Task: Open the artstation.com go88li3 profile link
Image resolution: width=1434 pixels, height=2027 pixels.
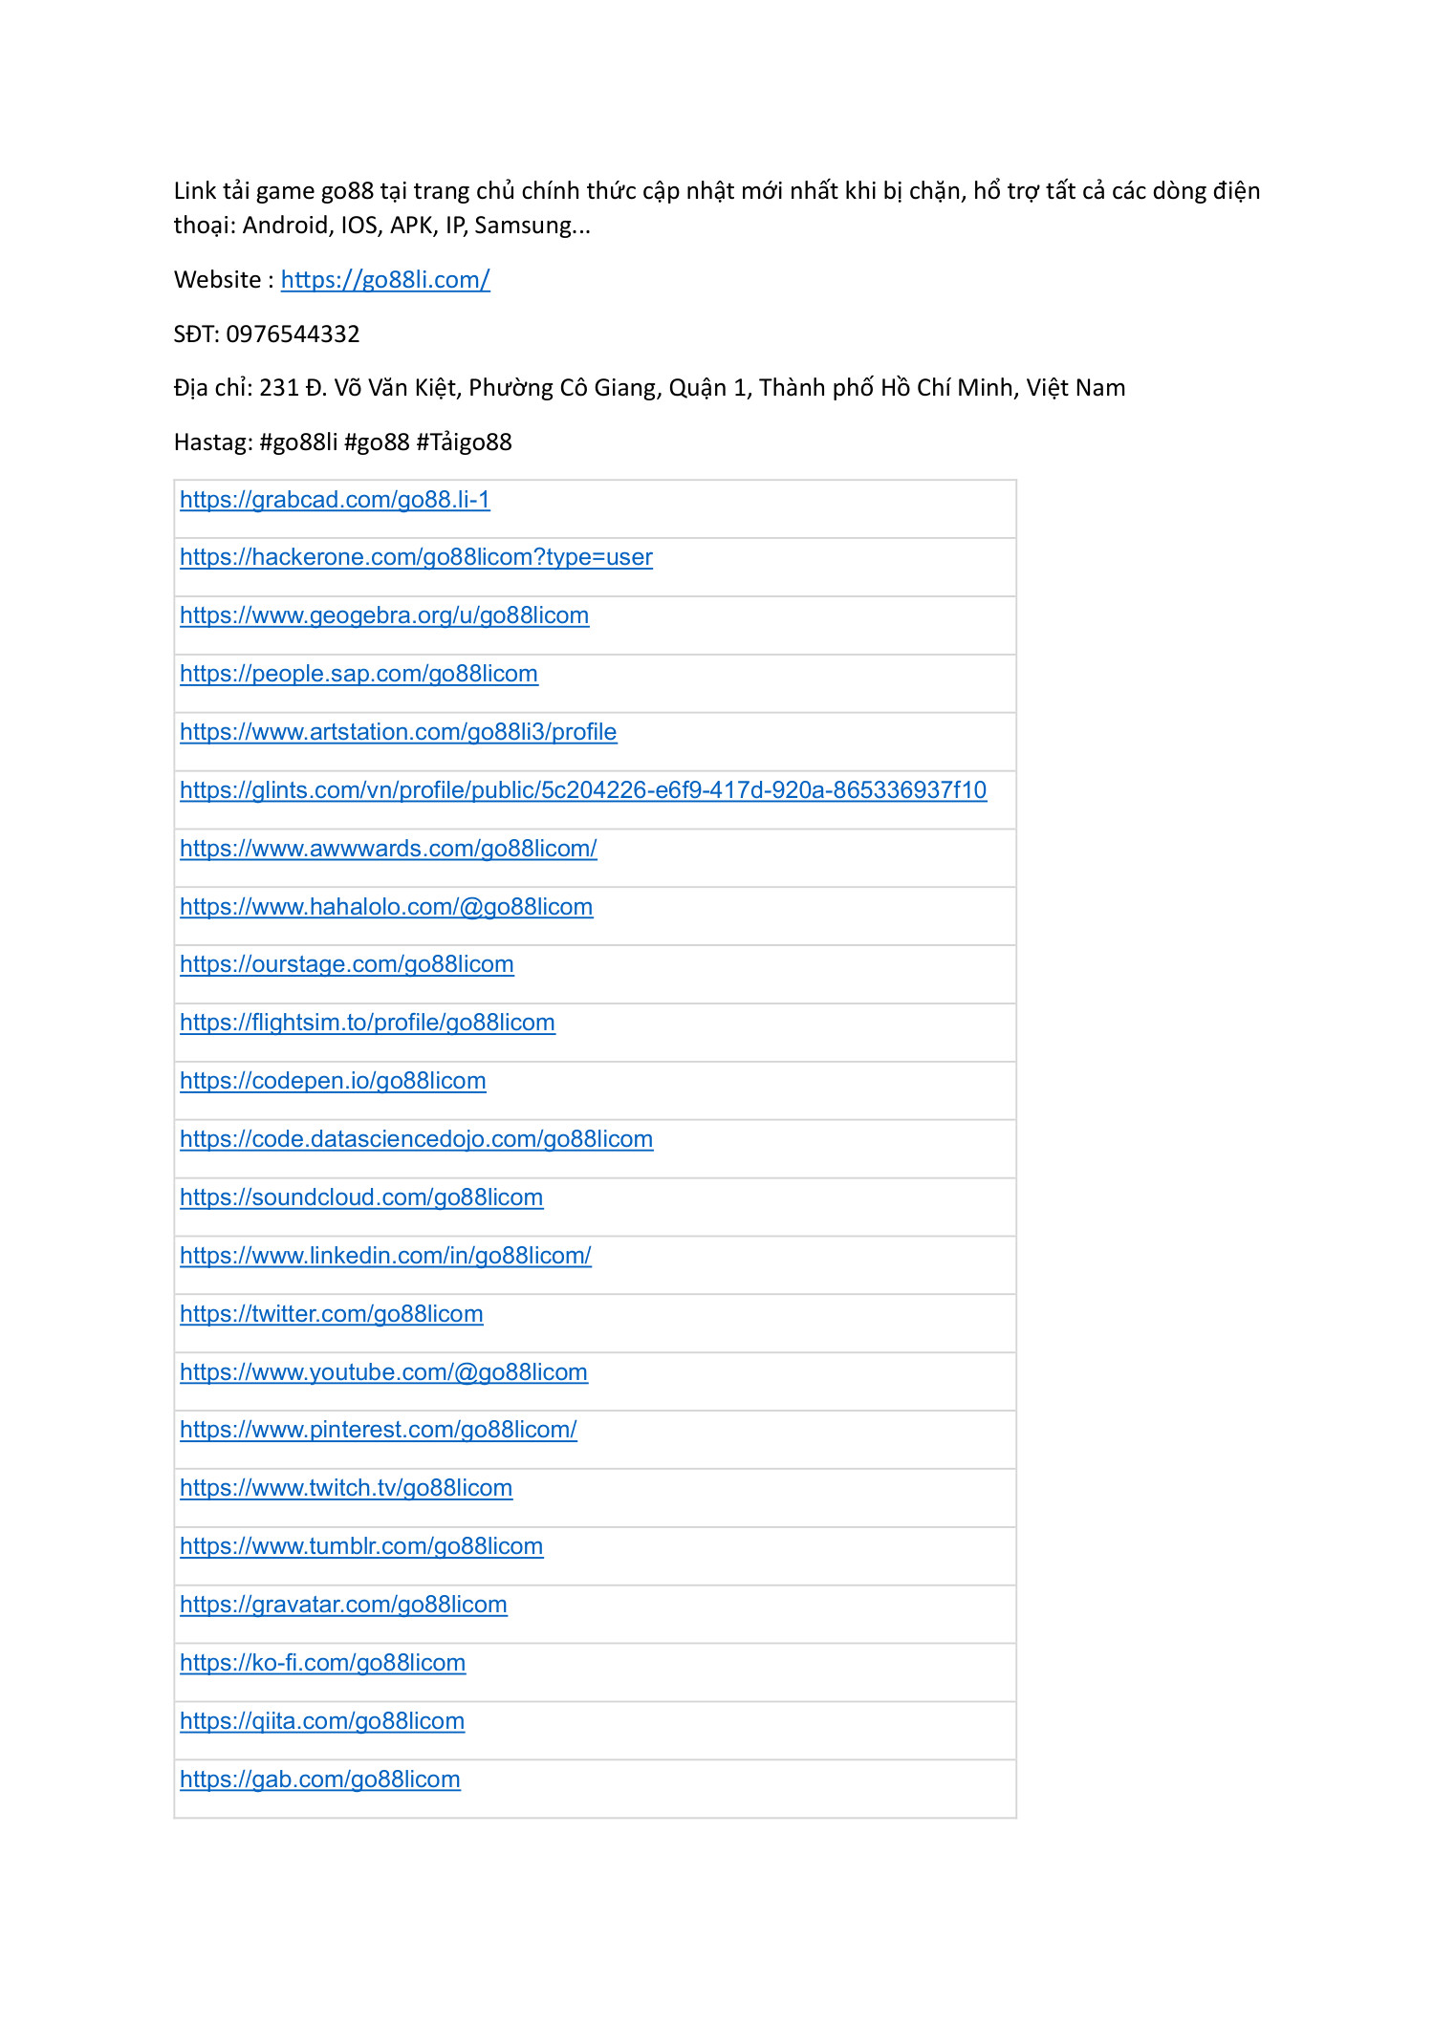Action: pos(398,732)
